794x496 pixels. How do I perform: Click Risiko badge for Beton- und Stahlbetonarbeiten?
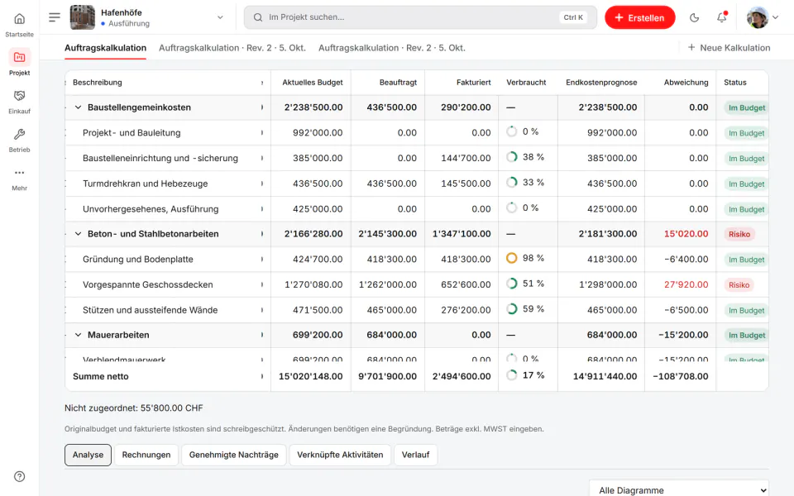click(x=739, y=234)
